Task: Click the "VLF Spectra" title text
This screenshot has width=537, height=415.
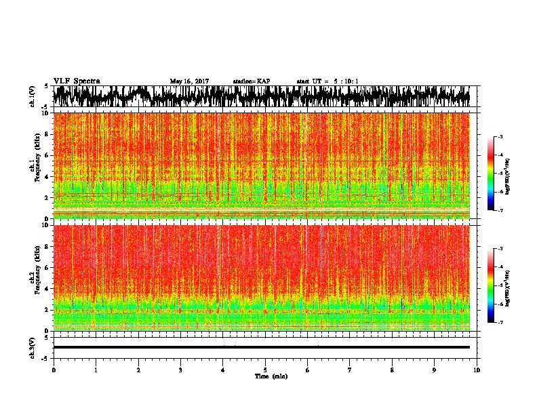Action: point(77,81)
